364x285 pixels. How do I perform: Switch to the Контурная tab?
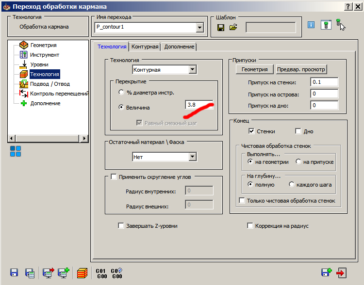coord(145,47)
